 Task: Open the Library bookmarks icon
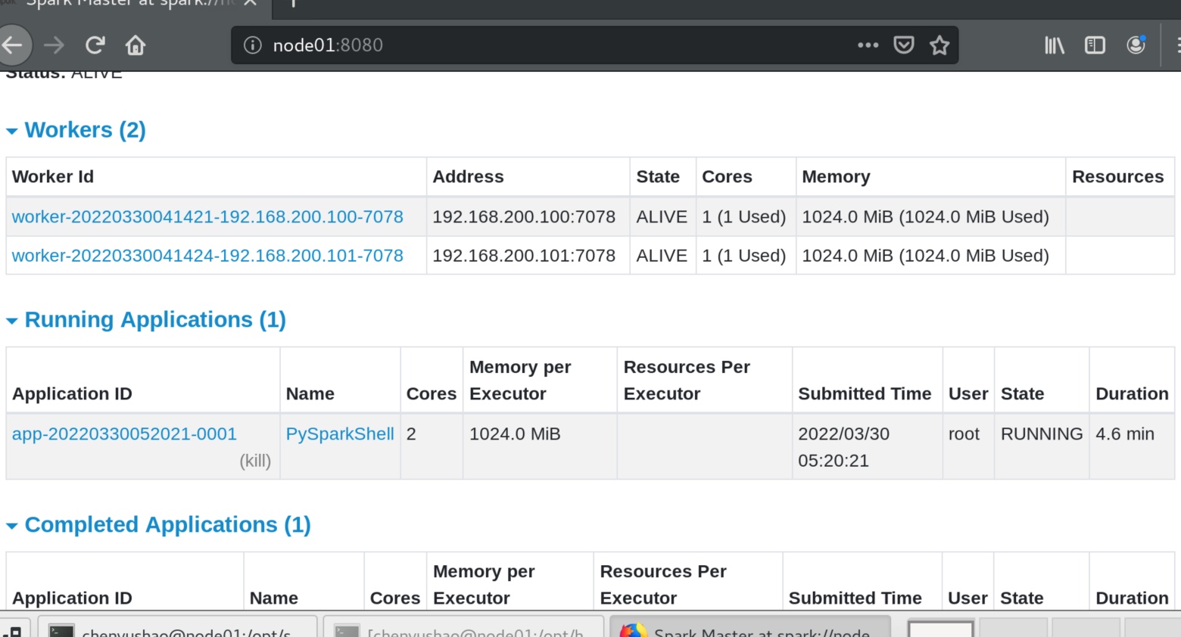click(1055, 45)
